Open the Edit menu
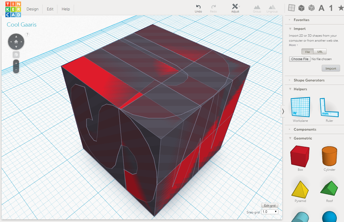Screen dimensions: 344x222 [x=50, y=9]
